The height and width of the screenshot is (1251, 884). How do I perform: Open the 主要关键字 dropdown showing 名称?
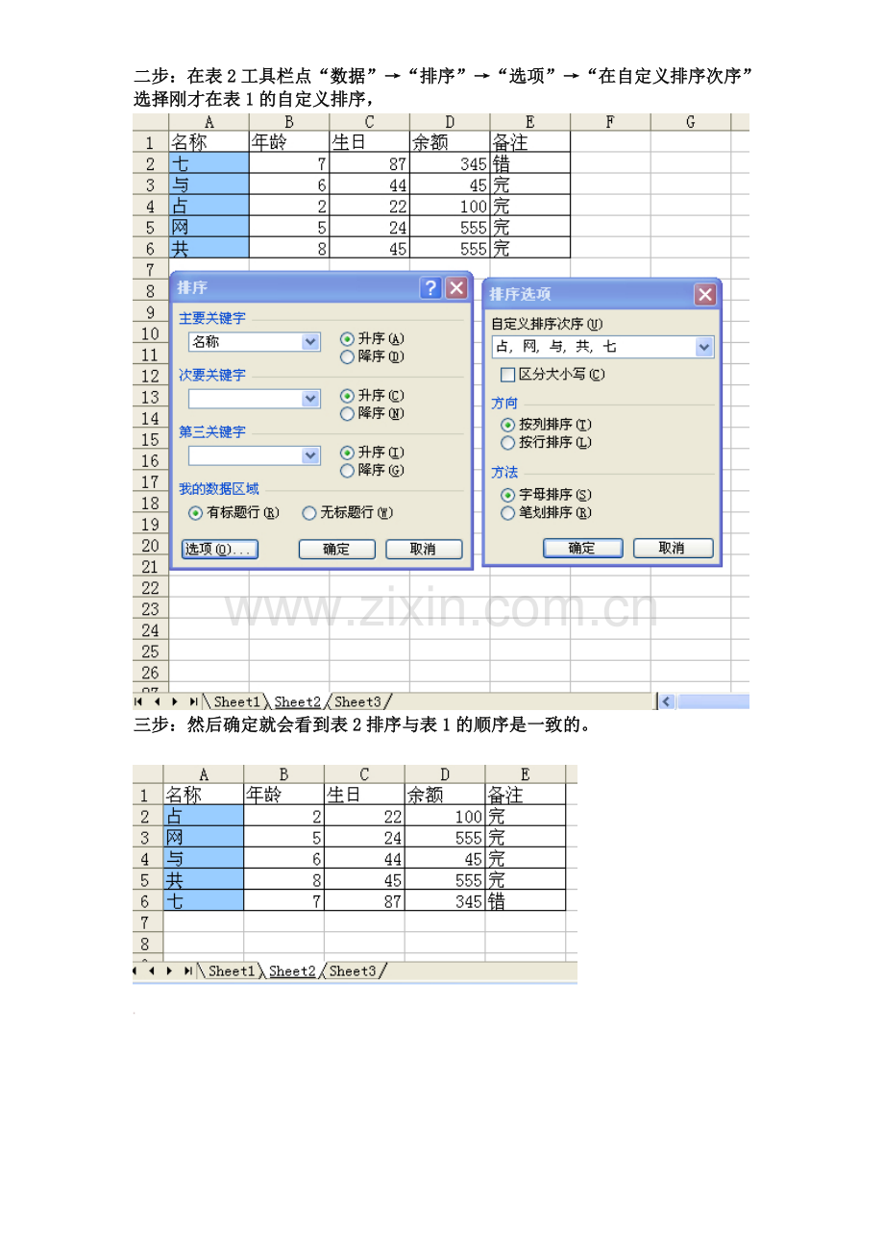(310, 342)
